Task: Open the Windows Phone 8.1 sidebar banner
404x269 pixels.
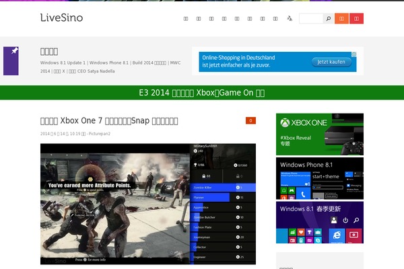Action: 320,178
